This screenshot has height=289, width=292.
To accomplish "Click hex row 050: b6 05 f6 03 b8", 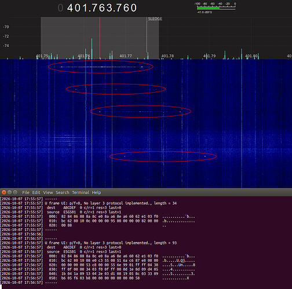I will click(94, 278).
